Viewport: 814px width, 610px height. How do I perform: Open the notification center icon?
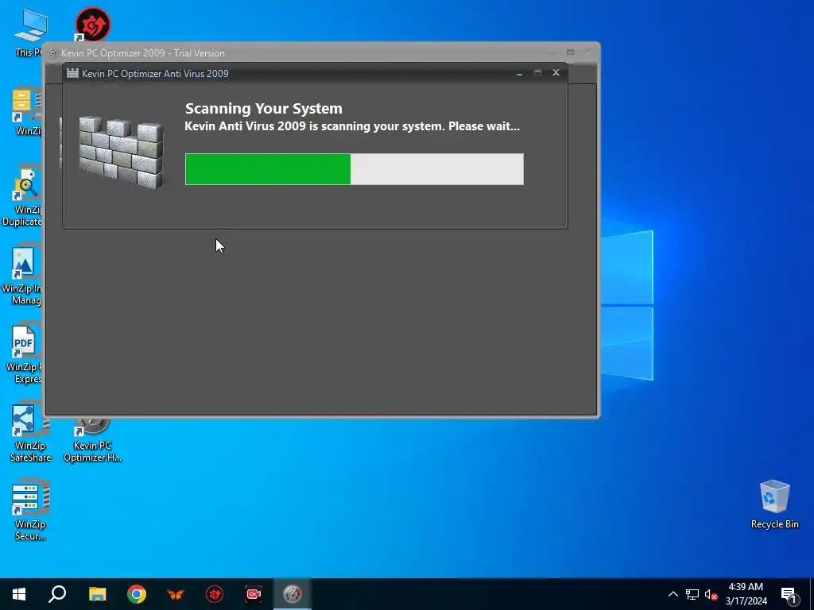(x=789, y=594)
